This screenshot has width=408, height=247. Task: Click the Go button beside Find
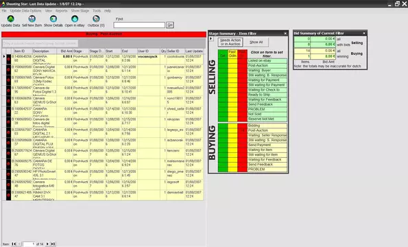(170, 25)
